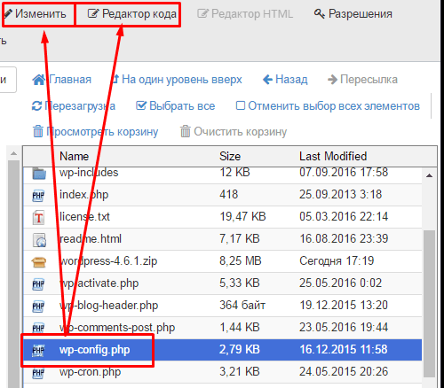Click Отменить выбор всех элементов checkbox
Screen dimensions: 444x388
[241, 105]
